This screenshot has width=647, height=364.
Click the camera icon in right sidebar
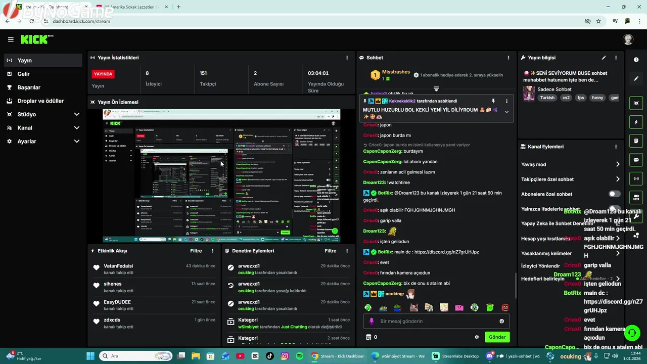pos(636,197)
